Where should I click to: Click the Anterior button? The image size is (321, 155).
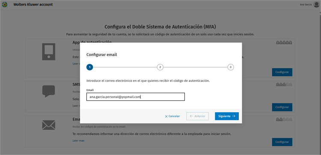tap(197, 116)
